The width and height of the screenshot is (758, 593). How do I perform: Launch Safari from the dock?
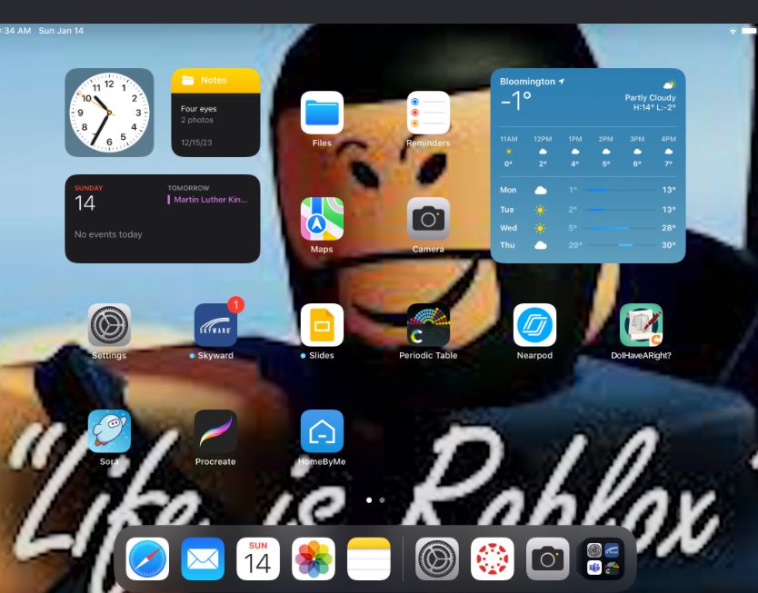pos(147,559)
